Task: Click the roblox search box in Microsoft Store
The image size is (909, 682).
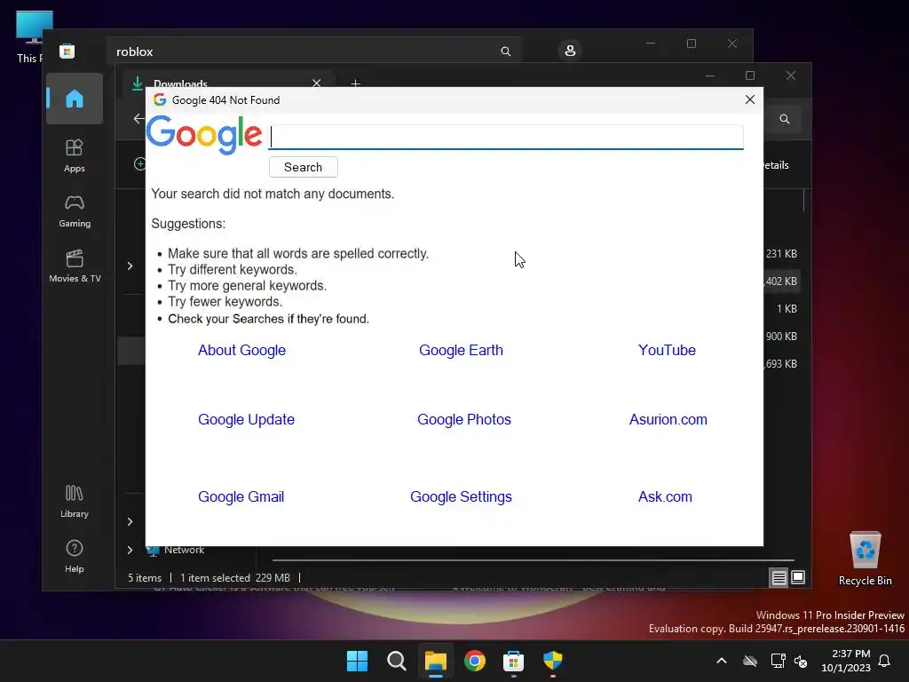Action: click(313, 52)
